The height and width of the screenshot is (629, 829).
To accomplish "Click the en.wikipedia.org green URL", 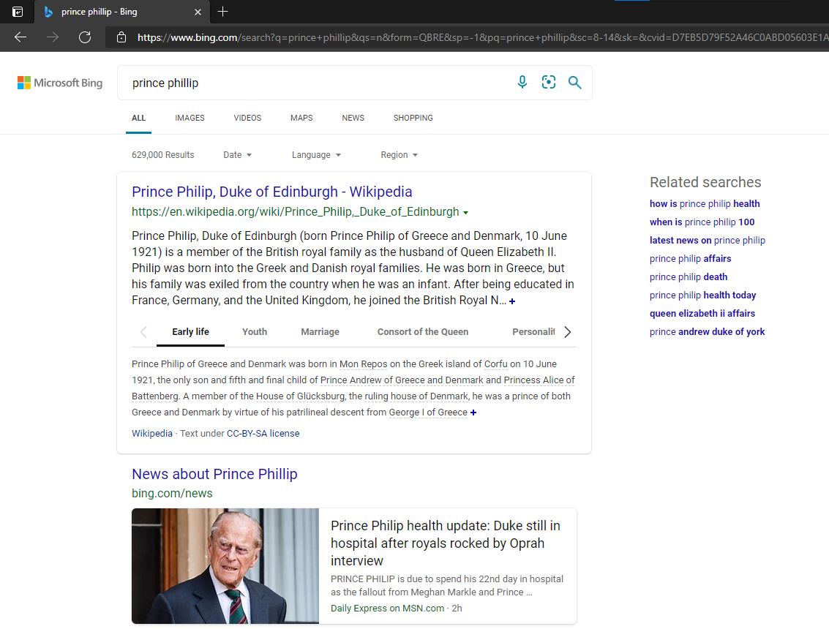I will [x=295, y=212].
